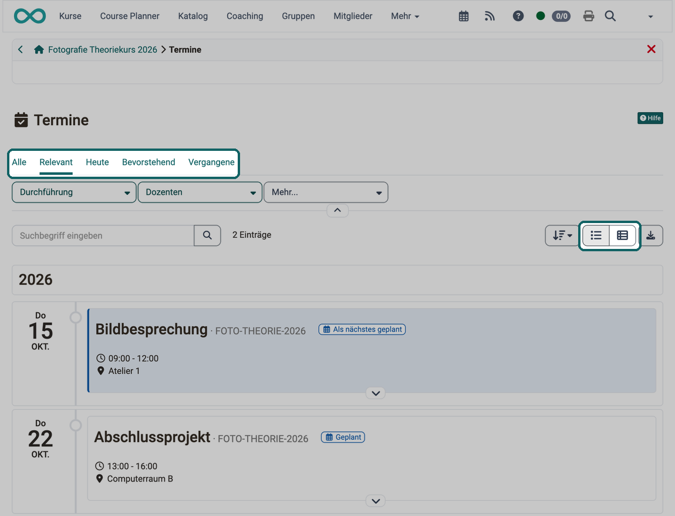Download the appointments via export icon
The height and width of the screenshot is (516, 675).
point(651,235)
